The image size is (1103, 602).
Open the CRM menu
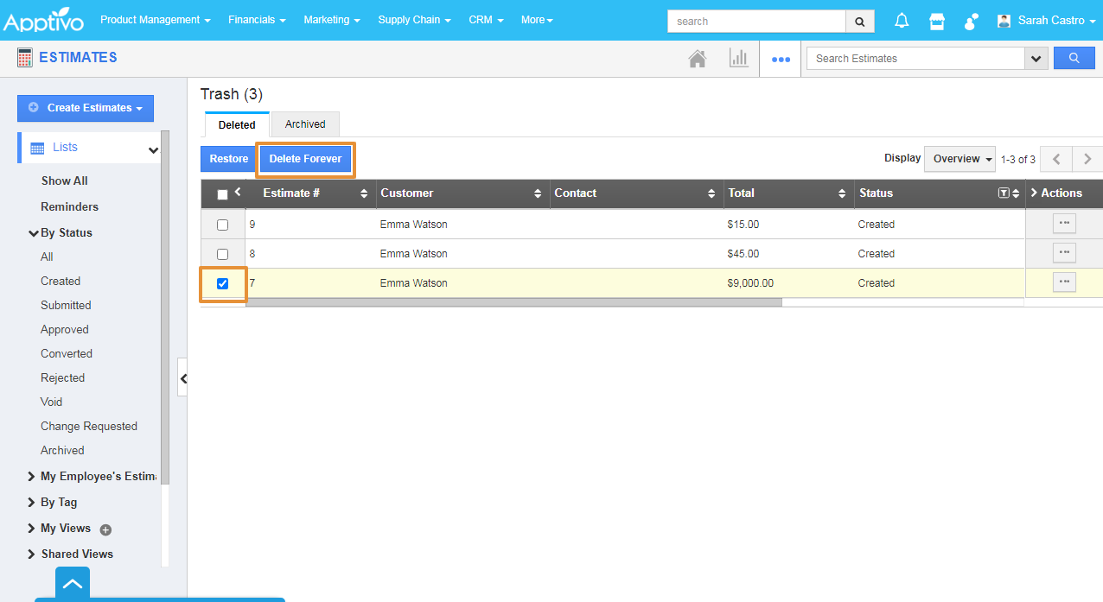pos(485,20)
